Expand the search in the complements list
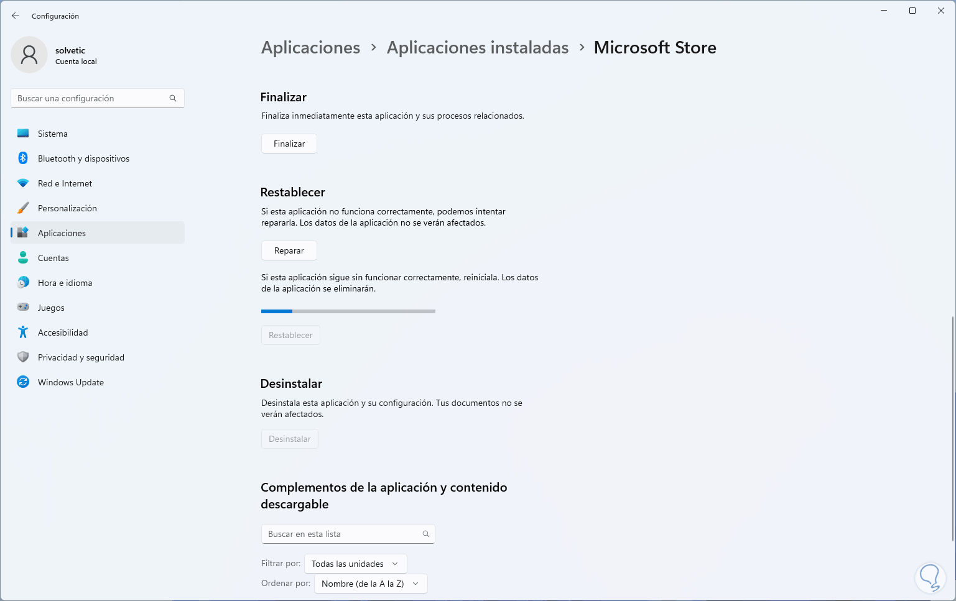Viewport: 956px width, 601px height. (426, 533)
